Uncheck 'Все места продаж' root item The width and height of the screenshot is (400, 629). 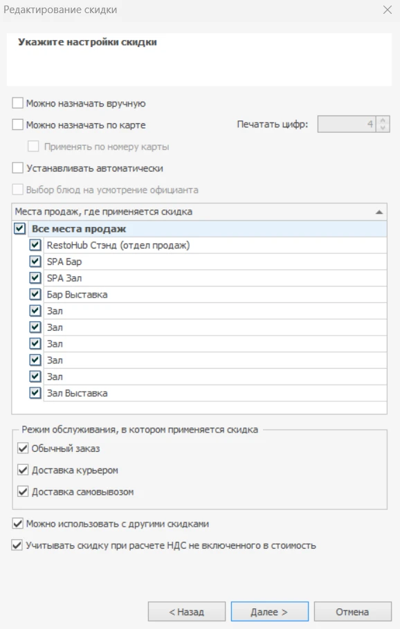coord(19,228)
